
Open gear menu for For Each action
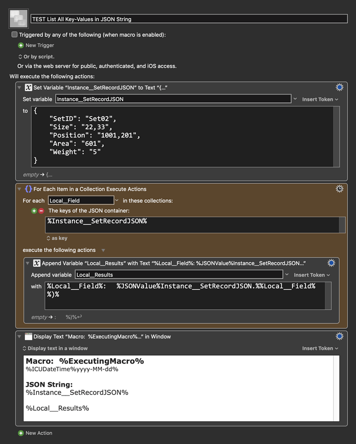click(x=339, y=188)
